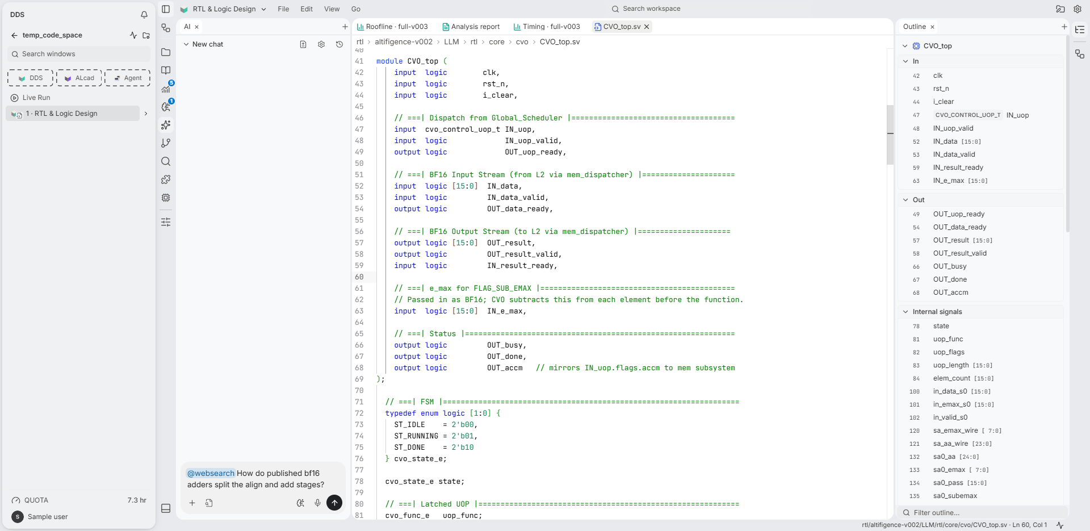Click the activity pulse icon beside temp_code_space
This screenshot has width=1090, height=531.
pyautogui.click(x=133, y=35)
